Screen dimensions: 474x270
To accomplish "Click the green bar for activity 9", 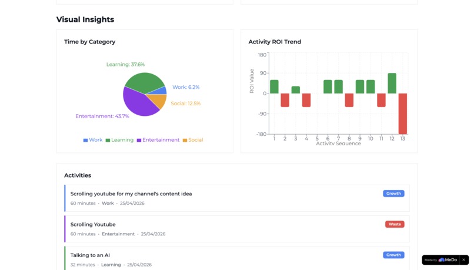I will click(x=360, y=87).
